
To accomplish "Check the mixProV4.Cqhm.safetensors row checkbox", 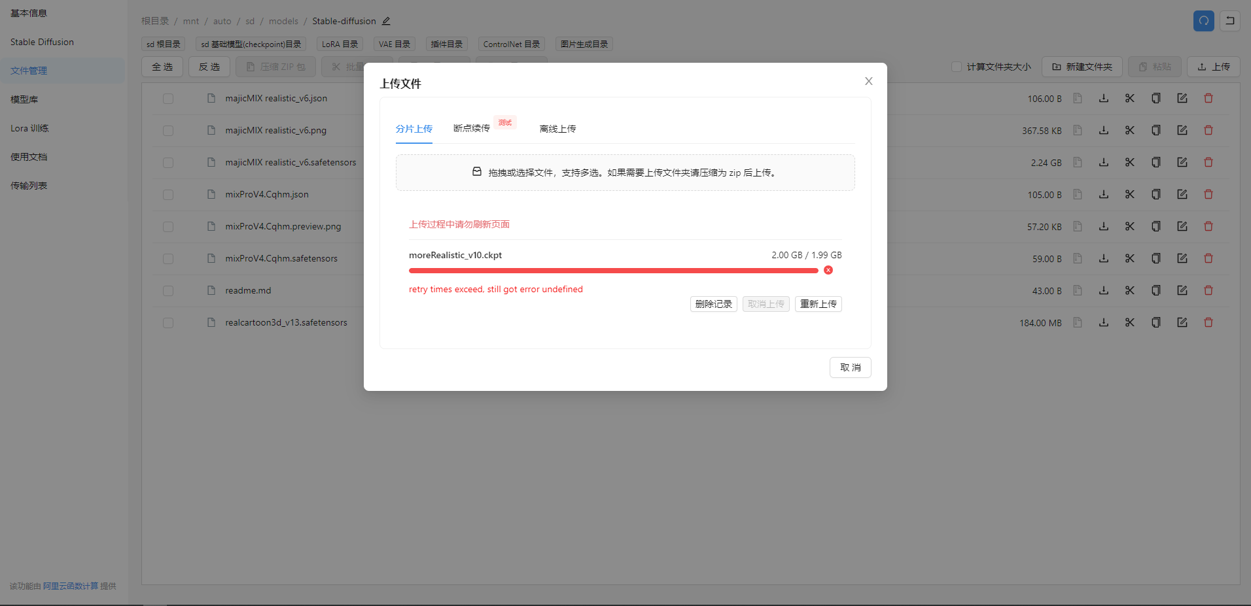I will tap(168, 259).
